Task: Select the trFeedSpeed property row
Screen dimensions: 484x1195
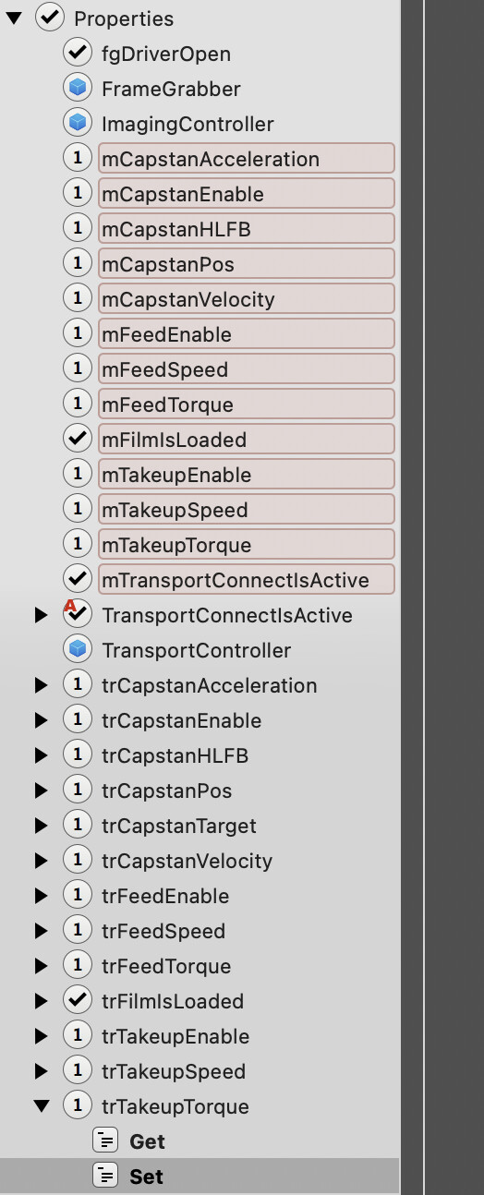Action: pos(200,931)
